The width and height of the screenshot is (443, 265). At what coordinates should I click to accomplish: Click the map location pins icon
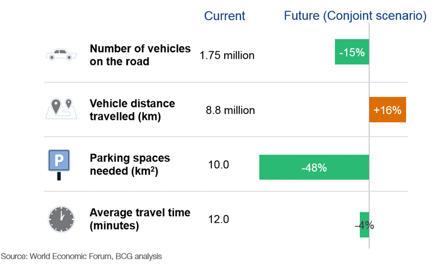point(61,109)
